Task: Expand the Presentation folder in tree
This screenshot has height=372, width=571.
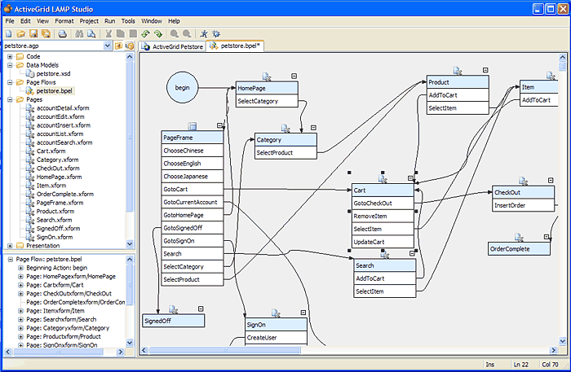Action: click(10, 244)
